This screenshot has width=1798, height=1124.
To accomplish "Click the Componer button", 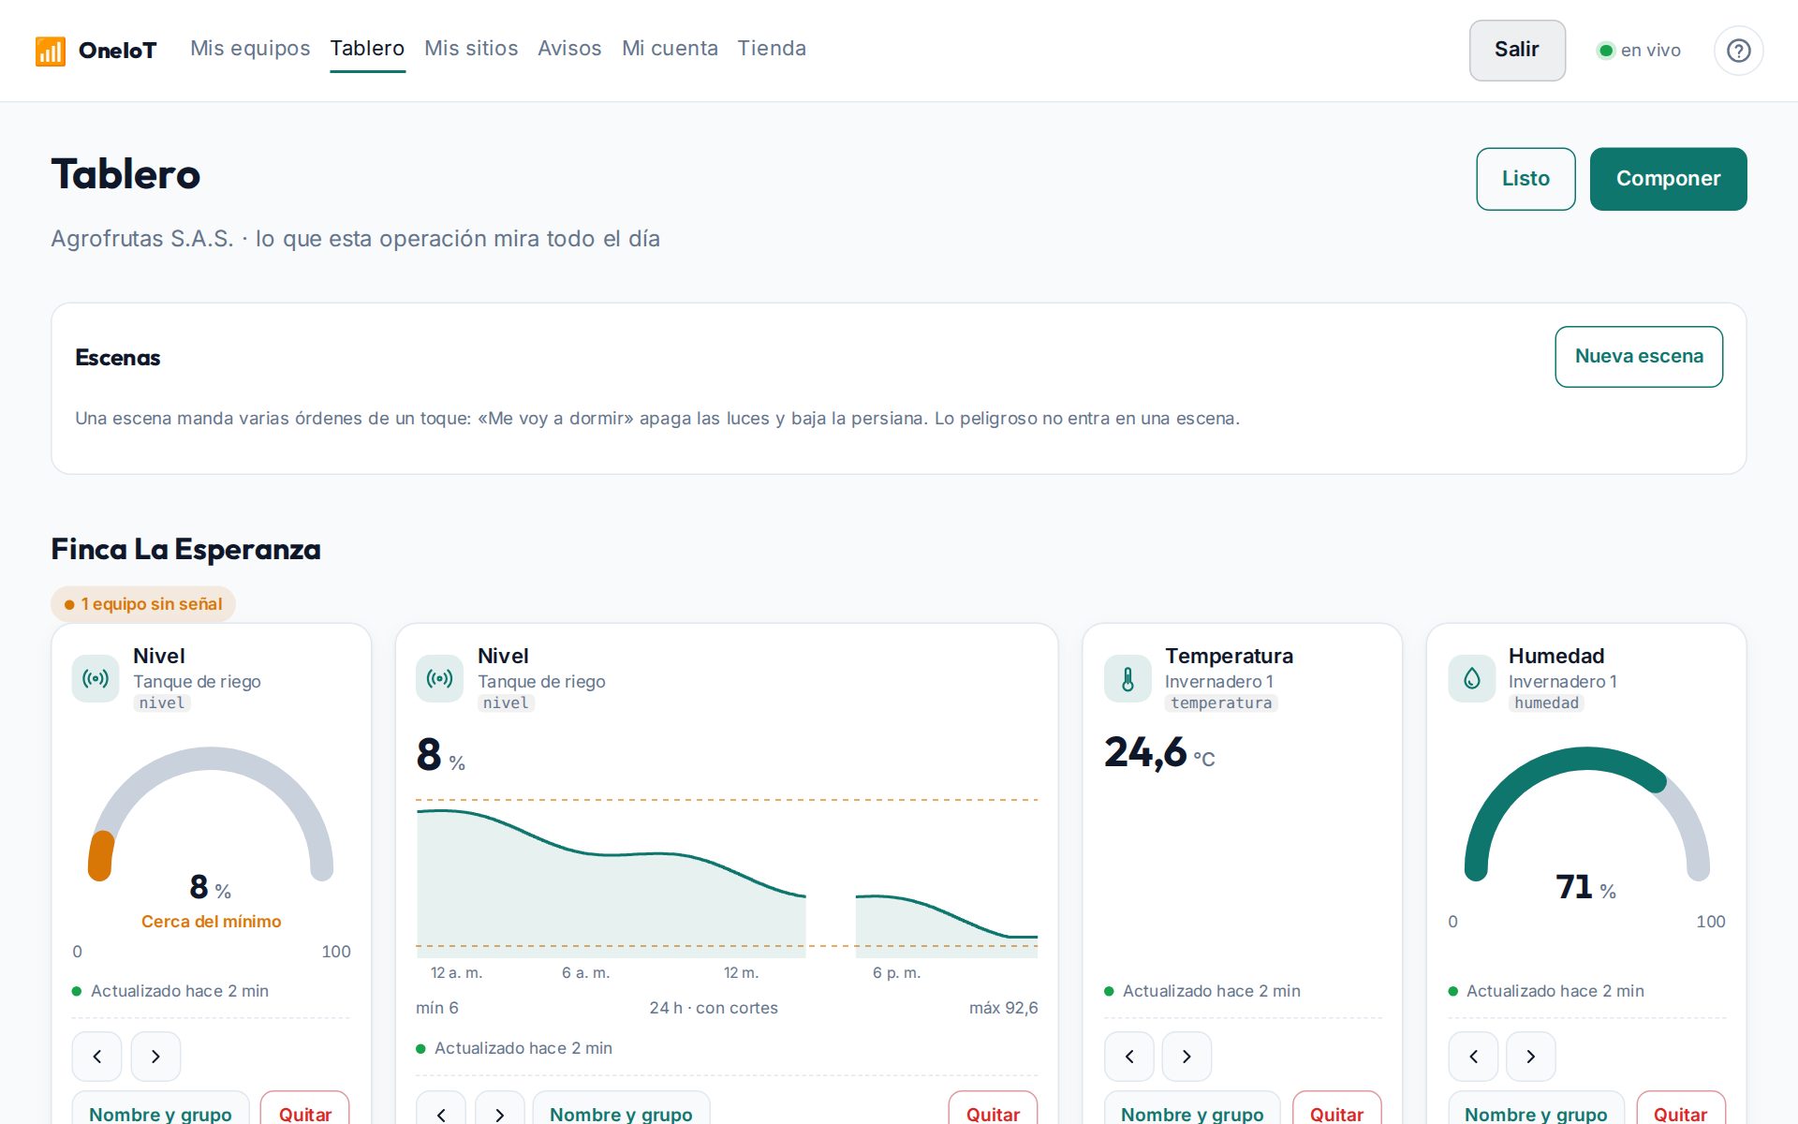I will pyautogui.click(x=1668, y=179).
